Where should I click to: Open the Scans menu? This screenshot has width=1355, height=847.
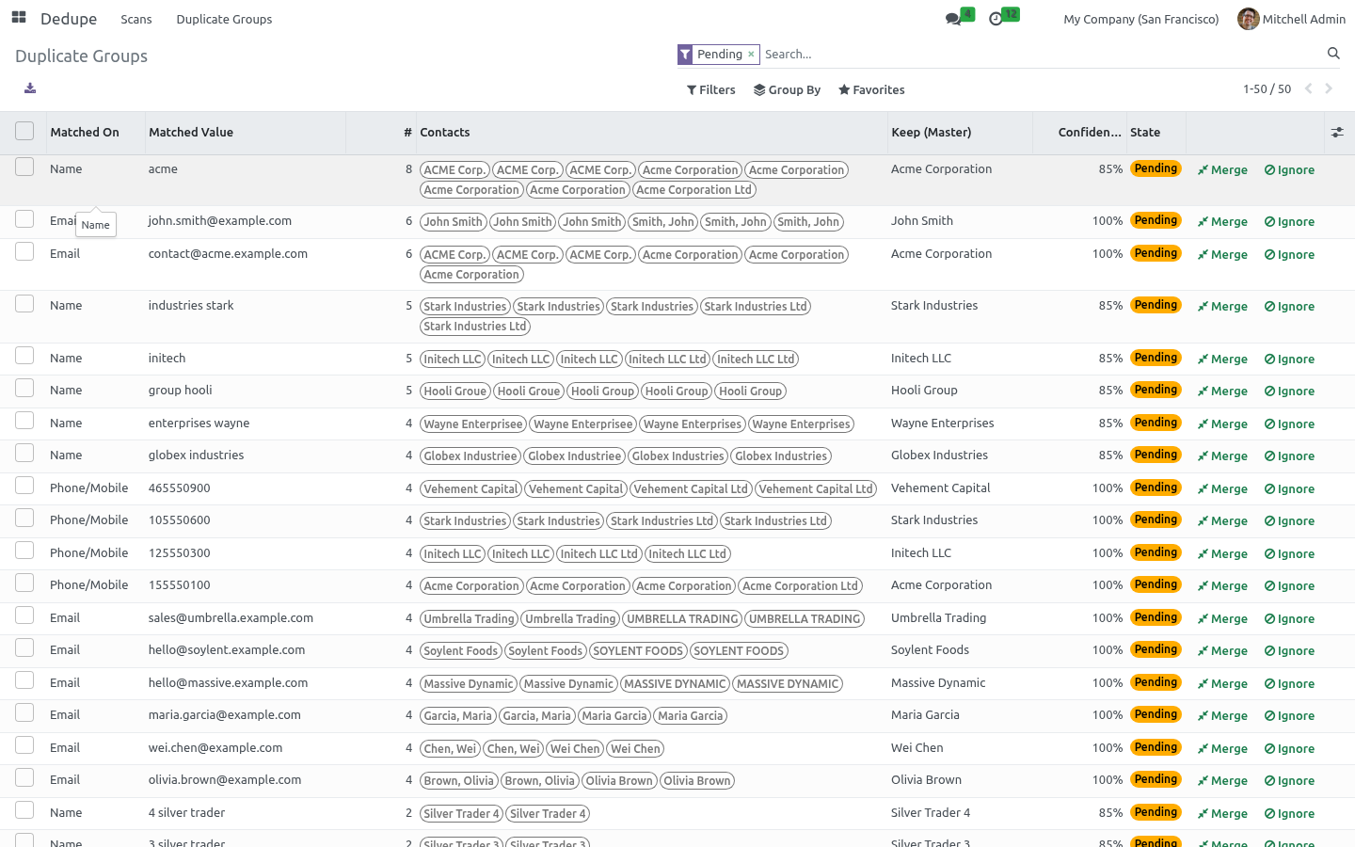tap(136, 19)
